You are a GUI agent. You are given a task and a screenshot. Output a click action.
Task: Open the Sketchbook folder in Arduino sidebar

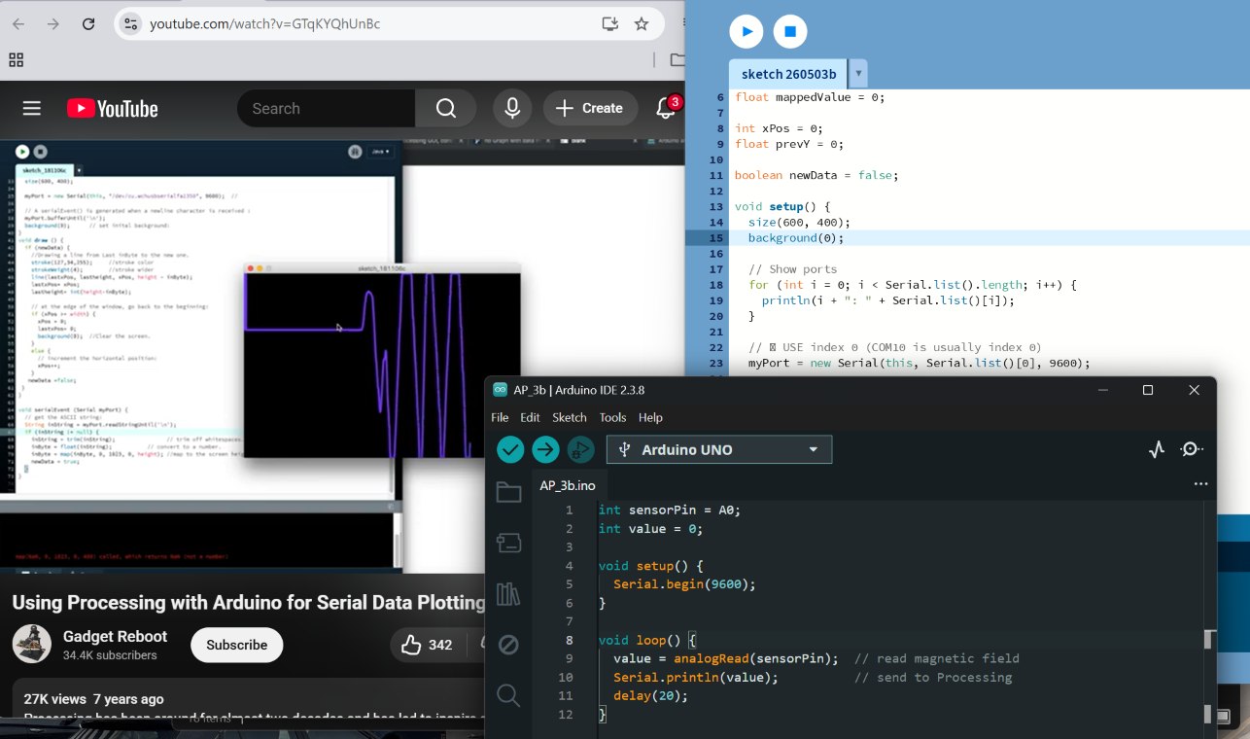pyautogui.click(x=508, y=492)
